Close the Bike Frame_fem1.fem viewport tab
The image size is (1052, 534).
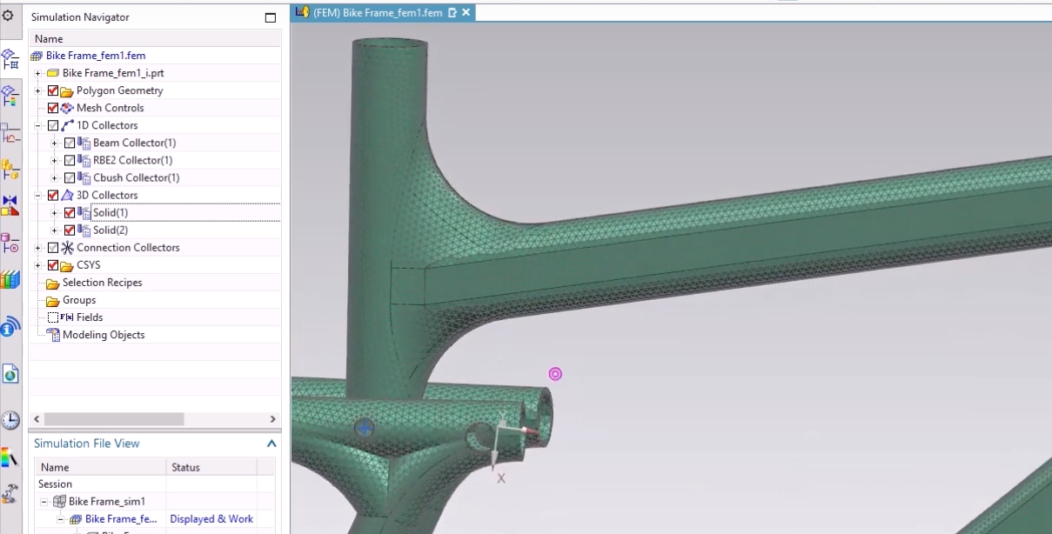466,13
